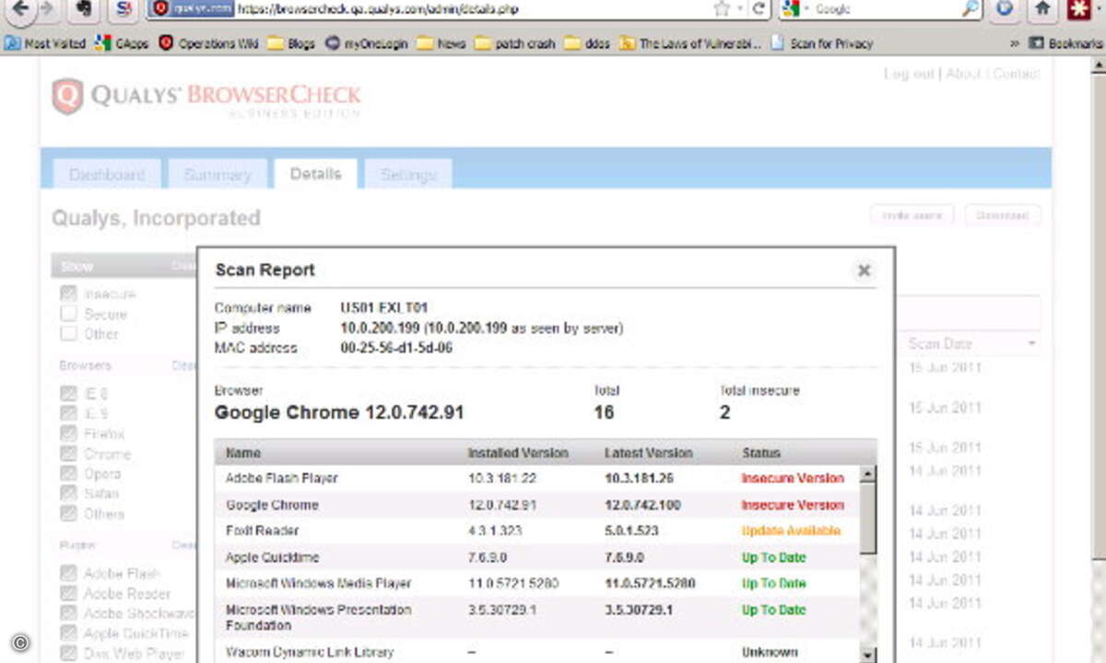Click the red asterisk toolbar icon
The image size is (1106, 663).
point(1079,9)
